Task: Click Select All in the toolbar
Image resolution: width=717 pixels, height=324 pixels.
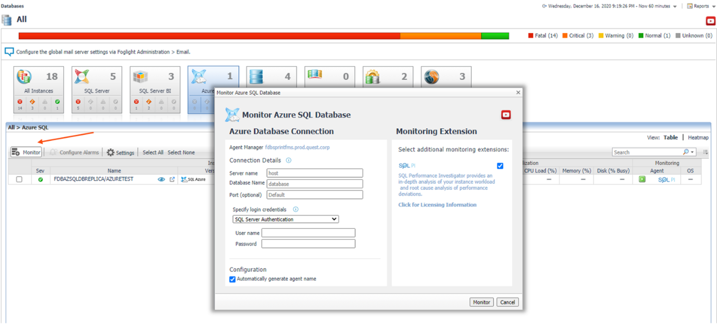Action: coord(153,152)
